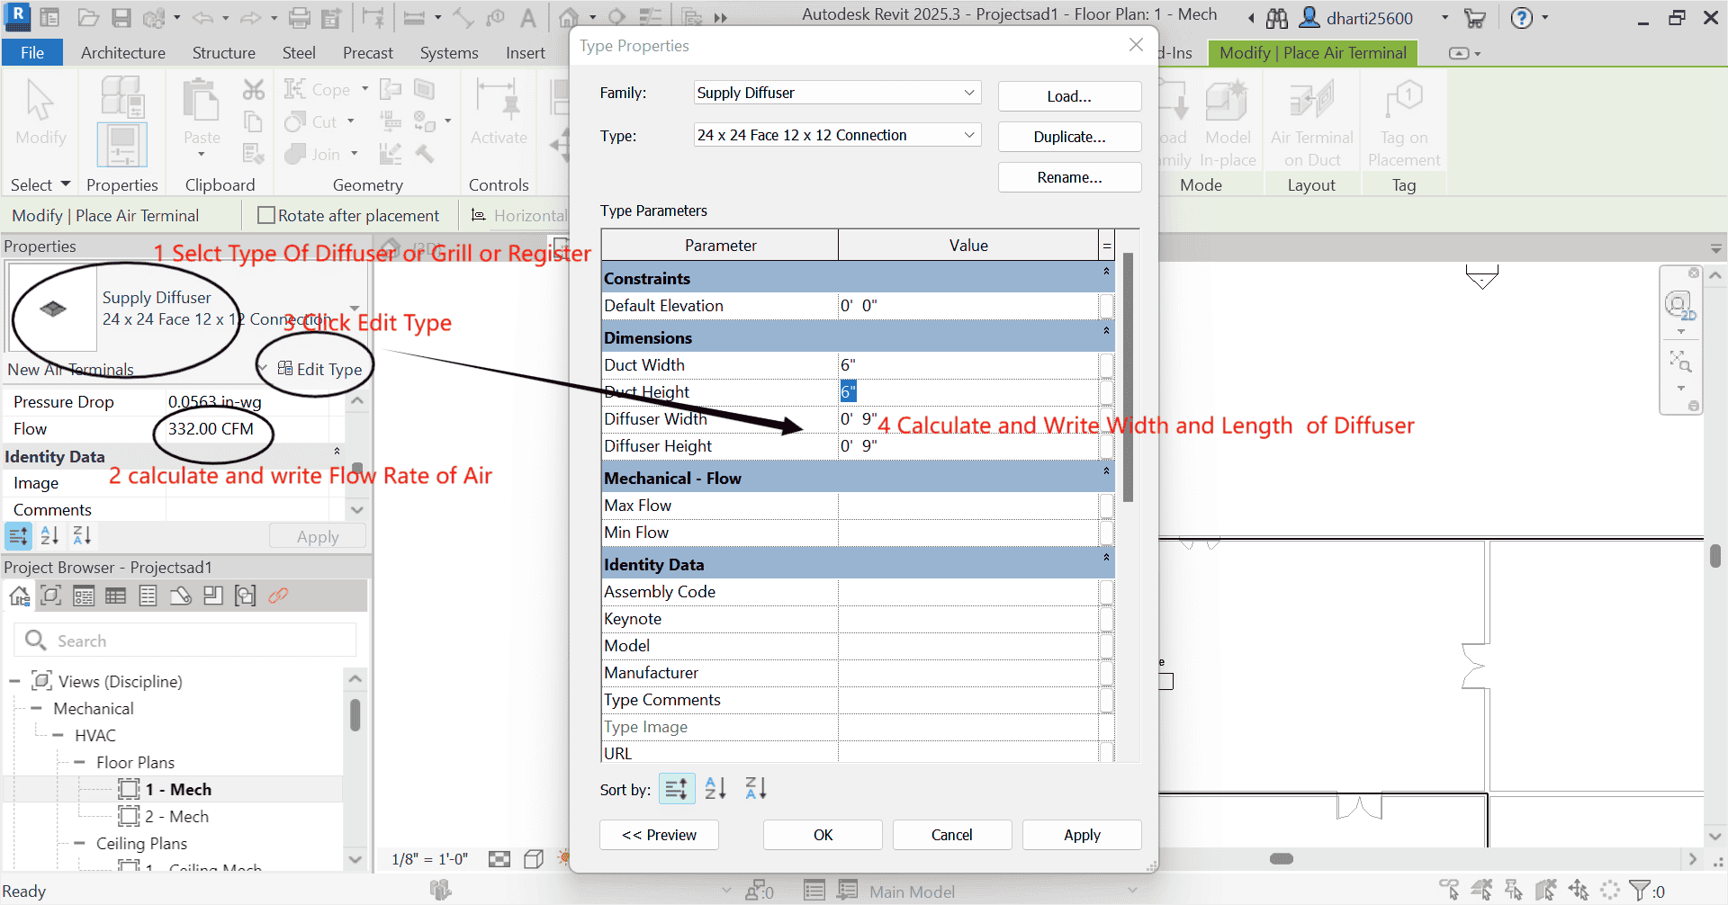Screen dimensions: 1728x905
Task: Click the Edit Type button in Properties
Action: click(x=319, y=368)
